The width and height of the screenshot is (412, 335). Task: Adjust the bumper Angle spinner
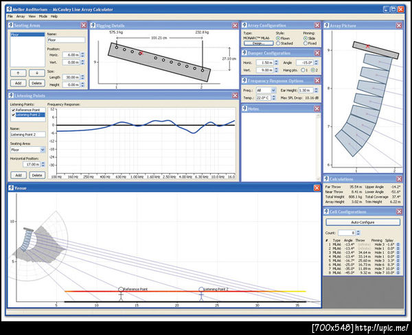pyautogui.click(x=316, y=62)
